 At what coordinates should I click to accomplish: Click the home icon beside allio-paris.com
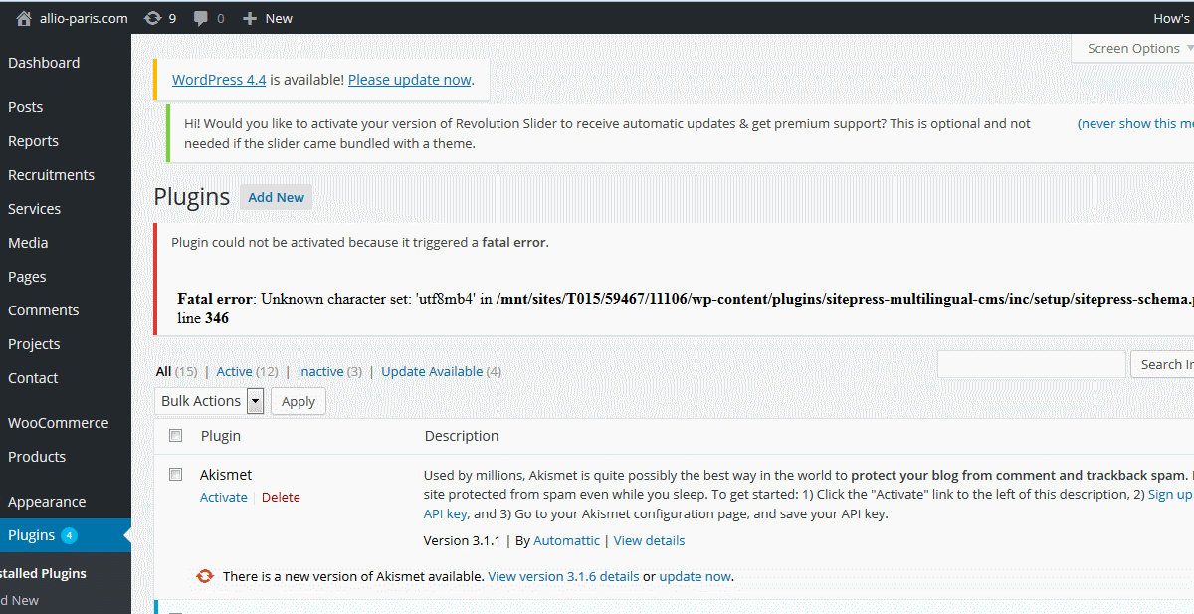tap(24, 18)
